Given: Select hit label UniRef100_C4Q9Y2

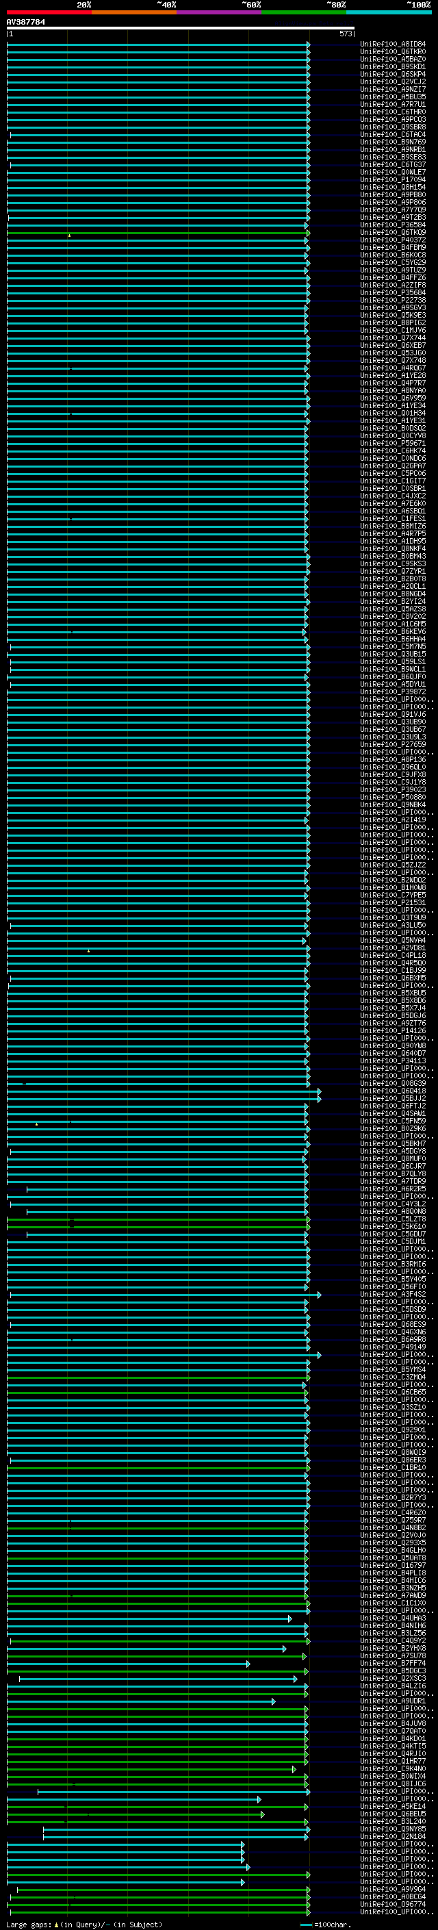Looking at the screenshot, I should coord(393,1641).
